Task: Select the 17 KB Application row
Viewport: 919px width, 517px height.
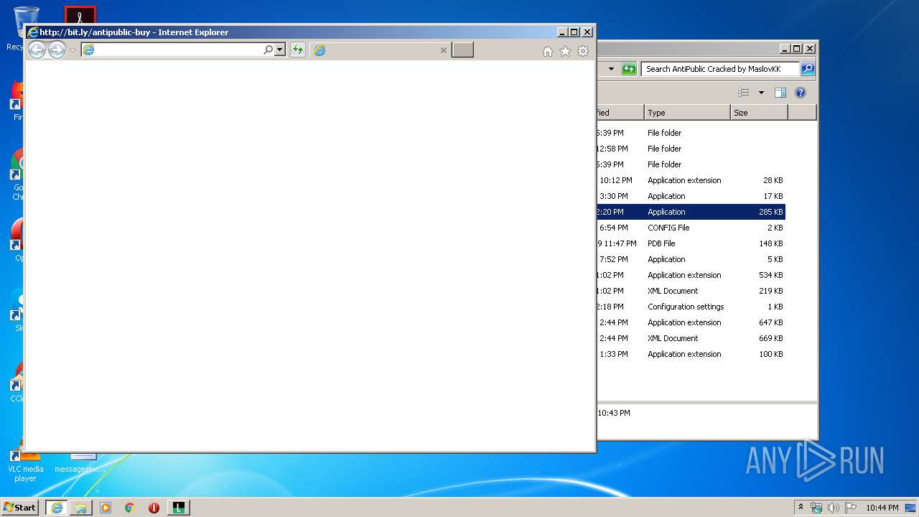Action: pos(691,196)
